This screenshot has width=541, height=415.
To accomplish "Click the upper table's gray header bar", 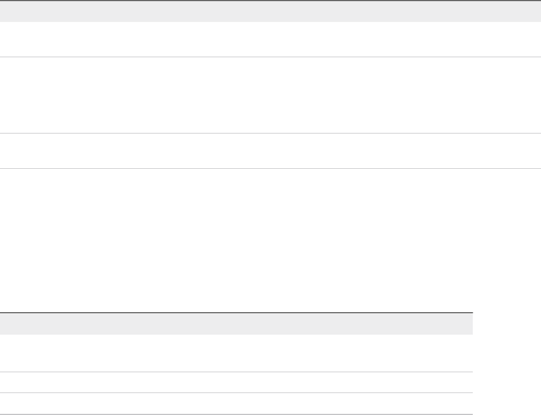I will [270, 12].
